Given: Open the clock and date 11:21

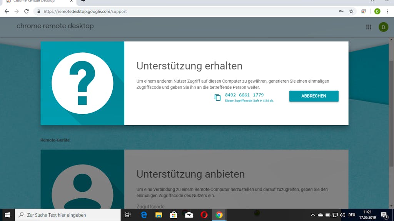Looking at the screenshot, I should point(367,215).
